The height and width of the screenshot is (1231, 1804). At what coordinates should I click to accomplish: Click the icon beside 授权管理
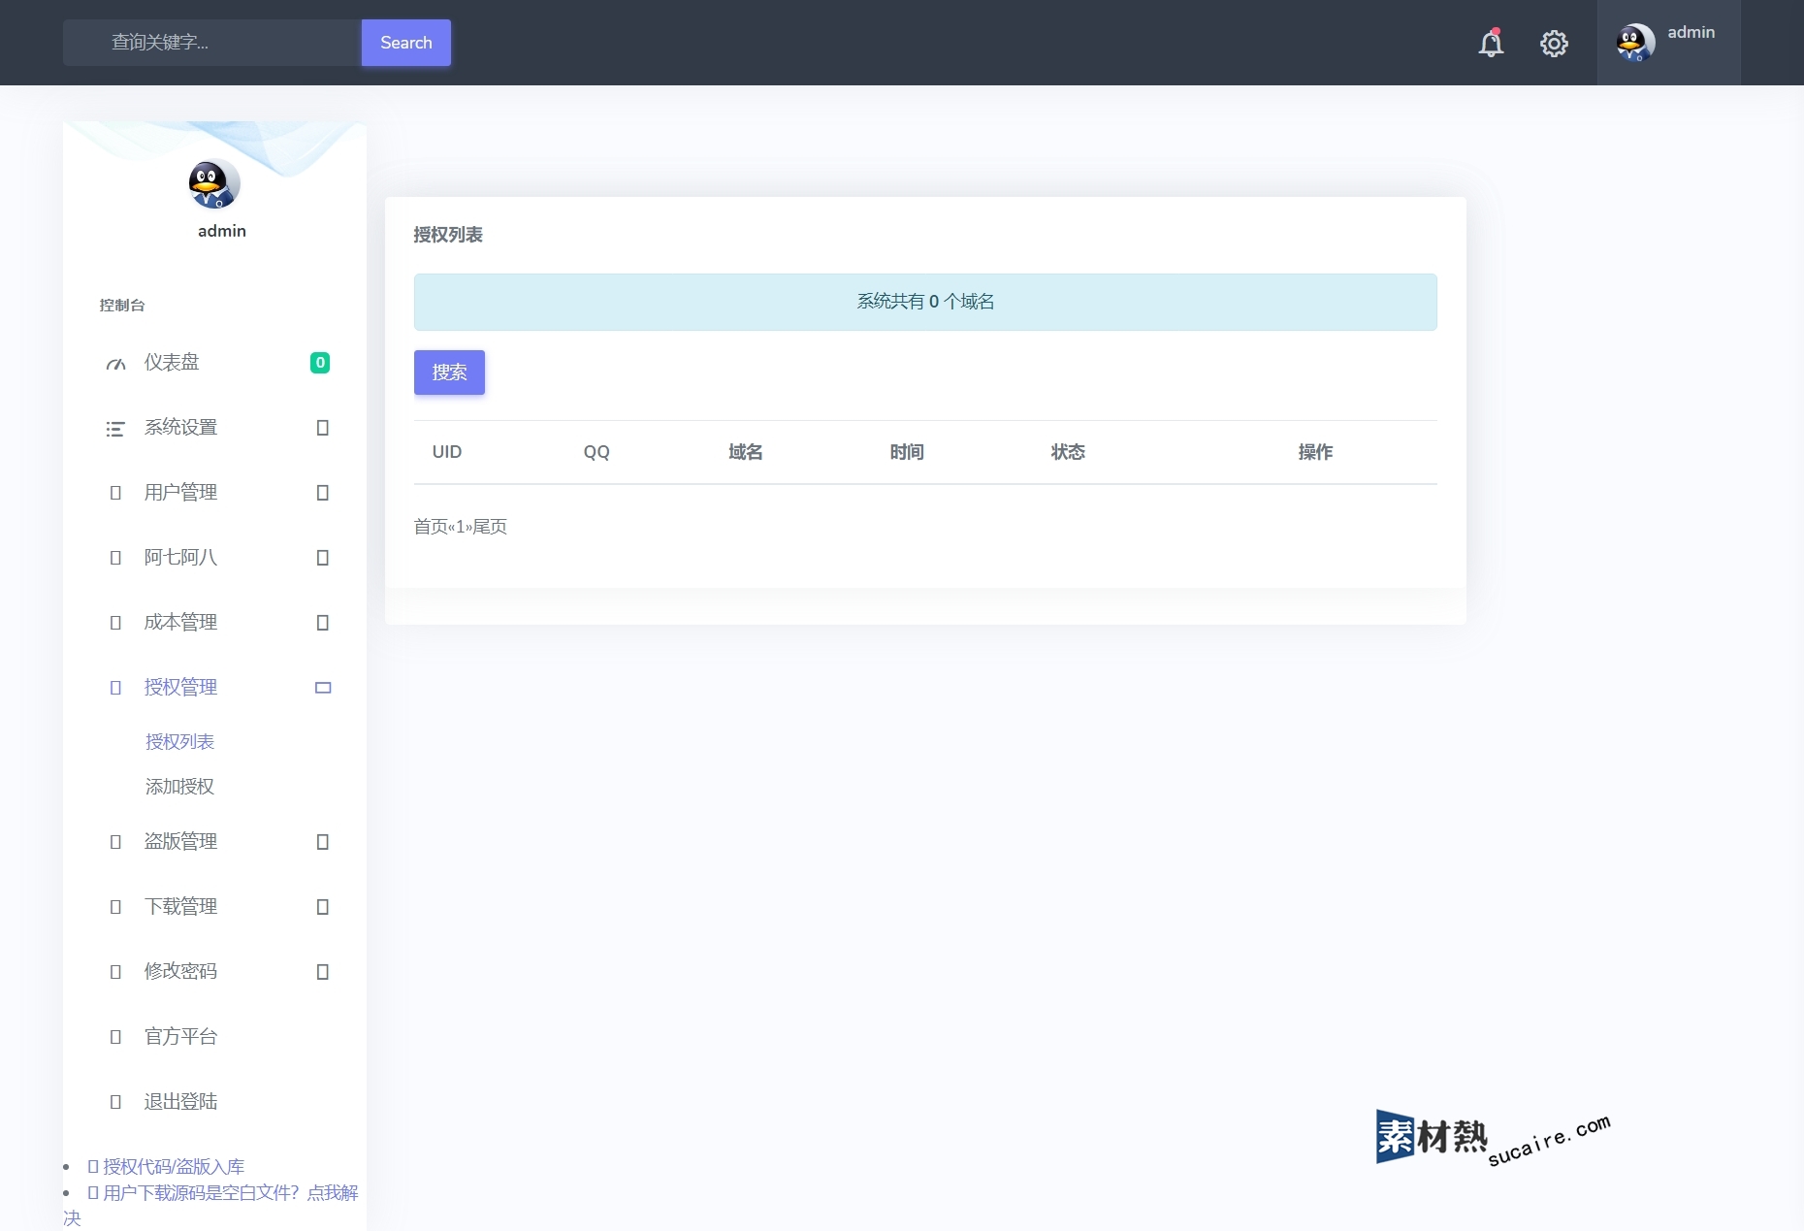[x=115, y=688]
